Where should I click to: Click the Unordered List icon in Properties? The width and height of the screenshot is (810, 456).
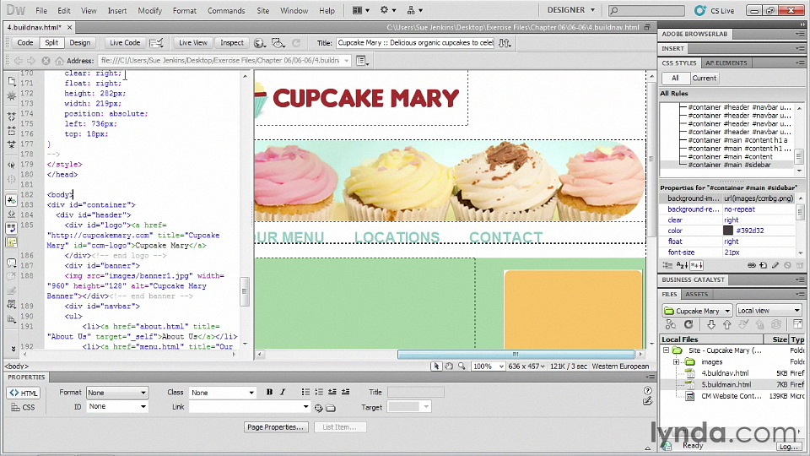305,393
